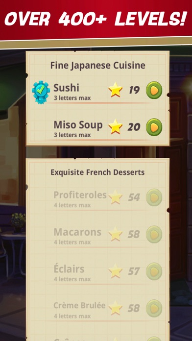Tap the green play button for Sushi
This screenshot has height=341, width=192.
[154, 90]
